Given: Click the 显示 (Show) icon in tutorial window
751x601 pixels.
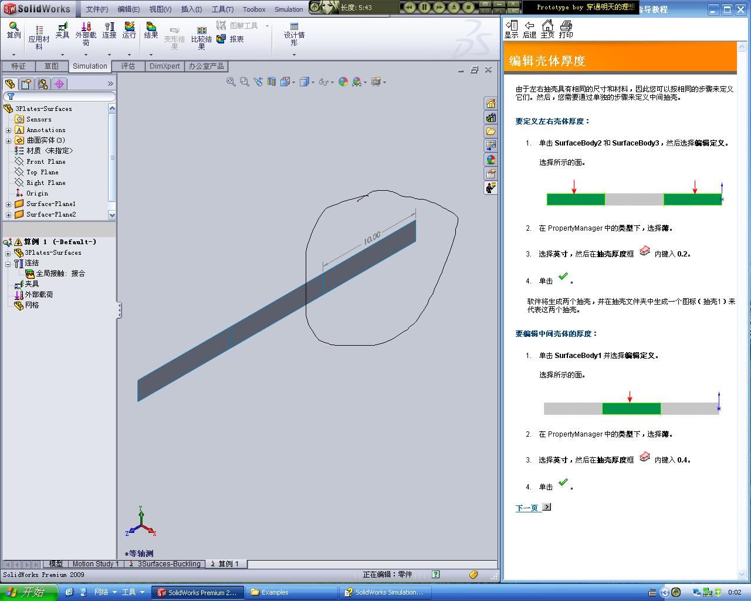Looking at the screenshot, I should click(x=512, y=29).
